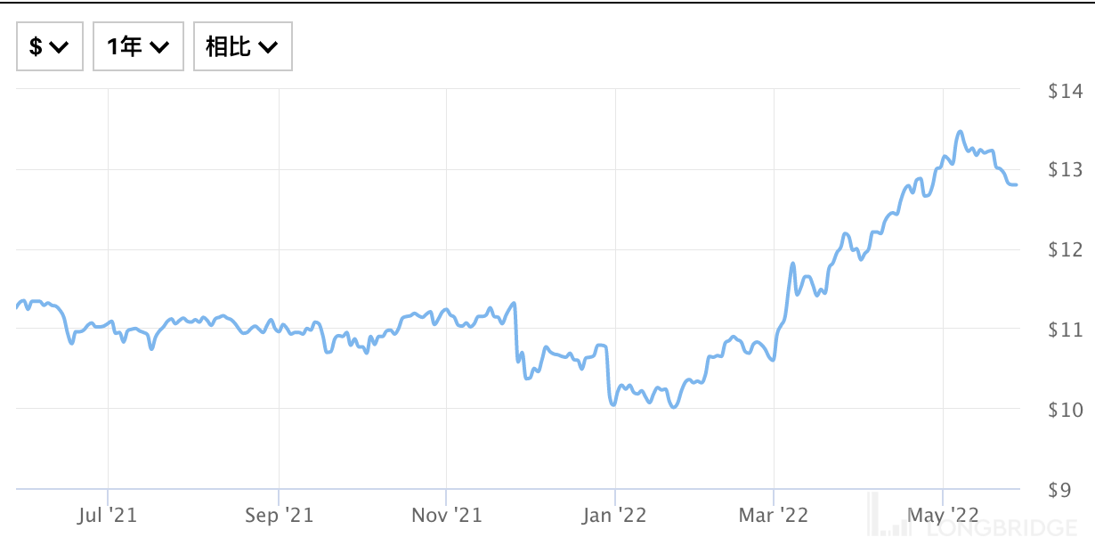Expand the "1年" time range dropdown

click(x=138, y=46)
